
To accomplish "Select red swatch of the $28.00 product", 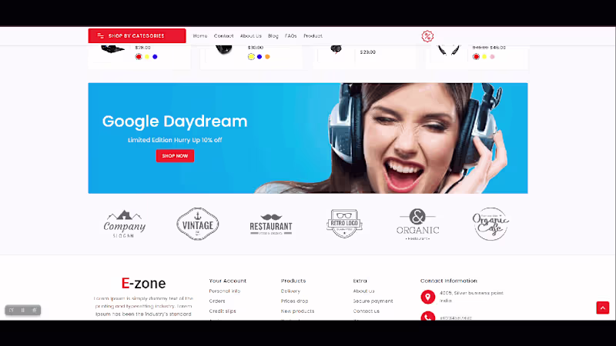I will point(139,57).
